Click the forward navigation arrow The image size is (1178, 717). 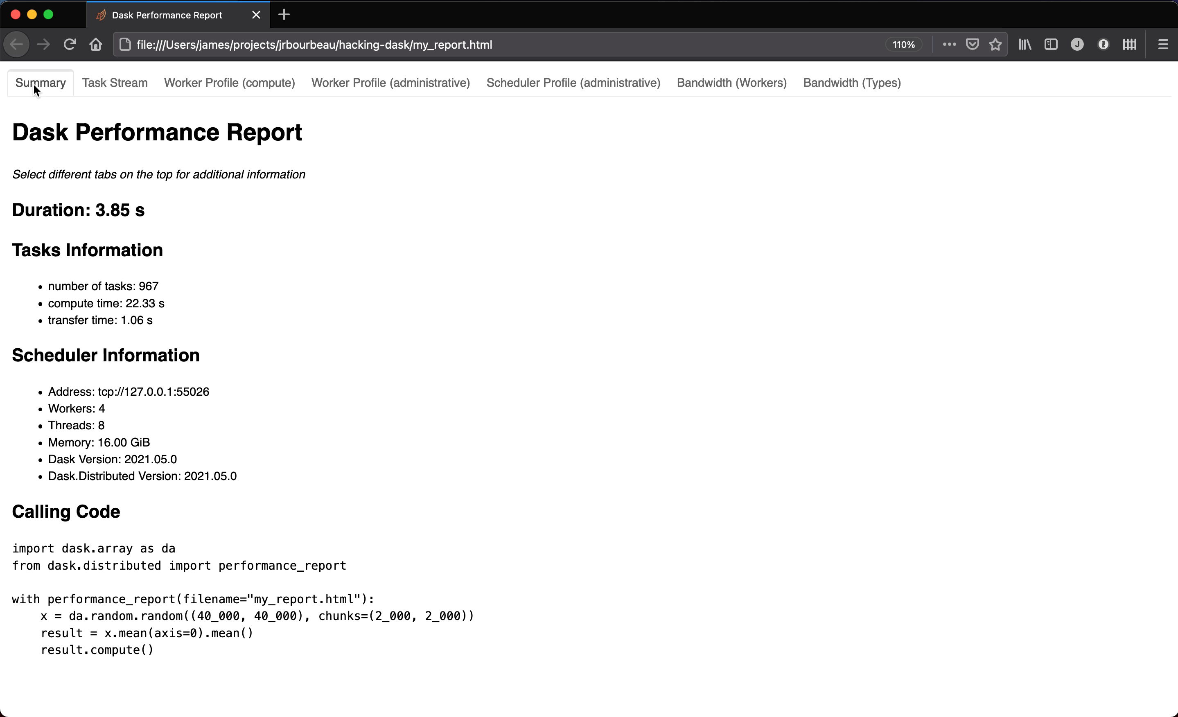click(x=43, y=45)
